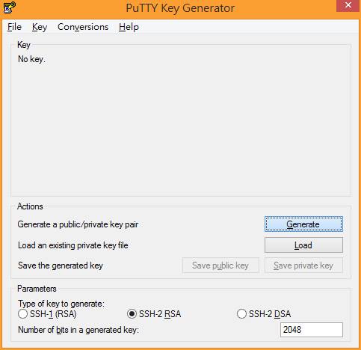
Task: Click the Save public key button
Action: 220,265
